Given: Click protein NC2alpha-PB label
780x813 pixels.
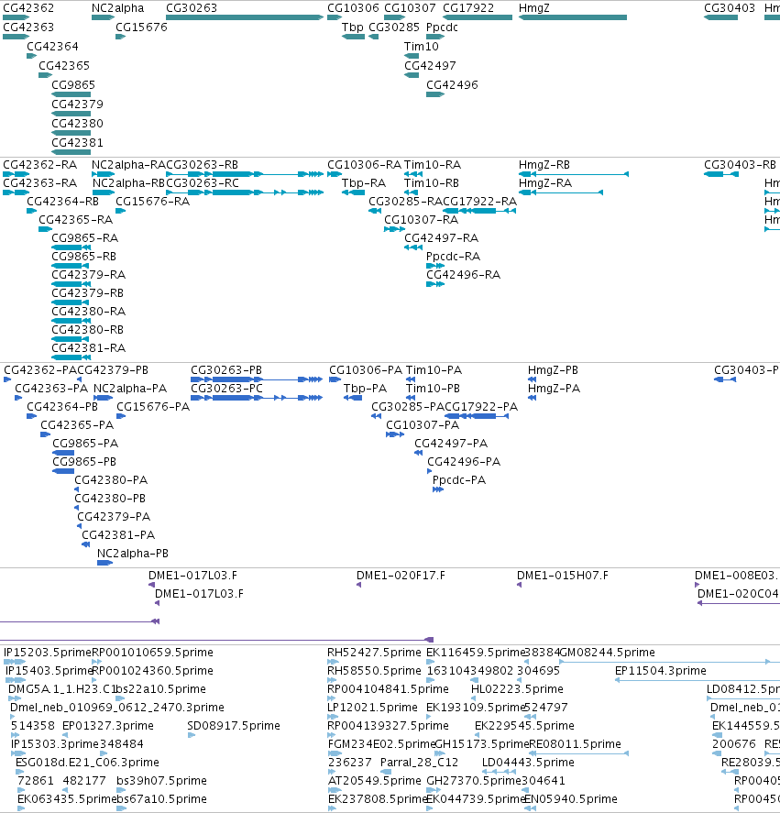Looking at the screenshot, I should [x=133, y=554].
